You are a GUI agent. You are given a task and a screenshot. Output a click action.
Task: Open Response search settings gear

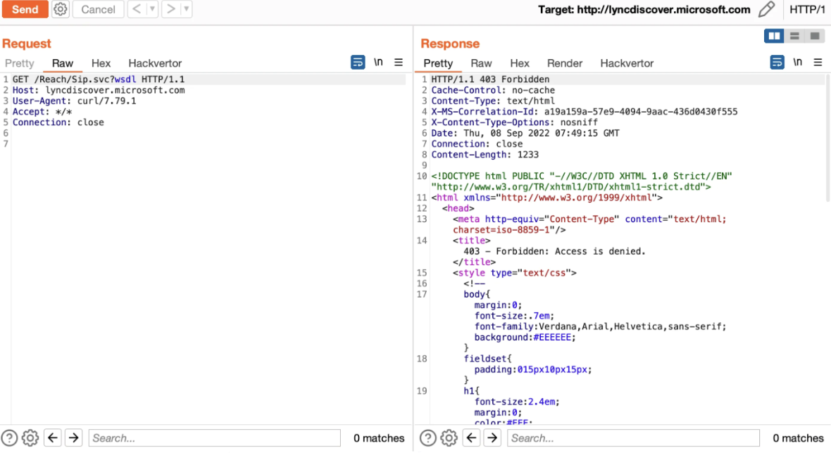point(449,438)
